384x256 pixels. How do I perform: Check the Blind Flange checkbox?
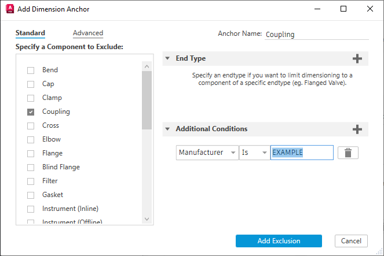(x=31, y=168)
